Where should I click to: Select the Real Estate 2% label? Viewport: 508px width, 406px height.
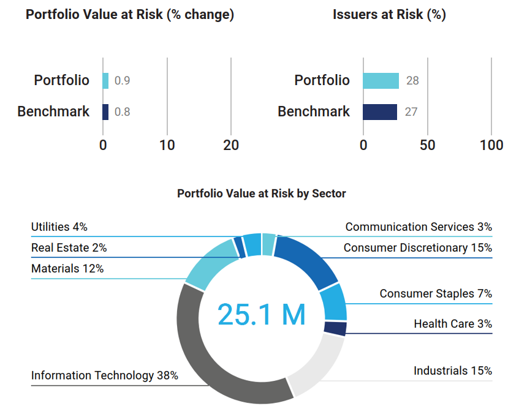(69, 248)
